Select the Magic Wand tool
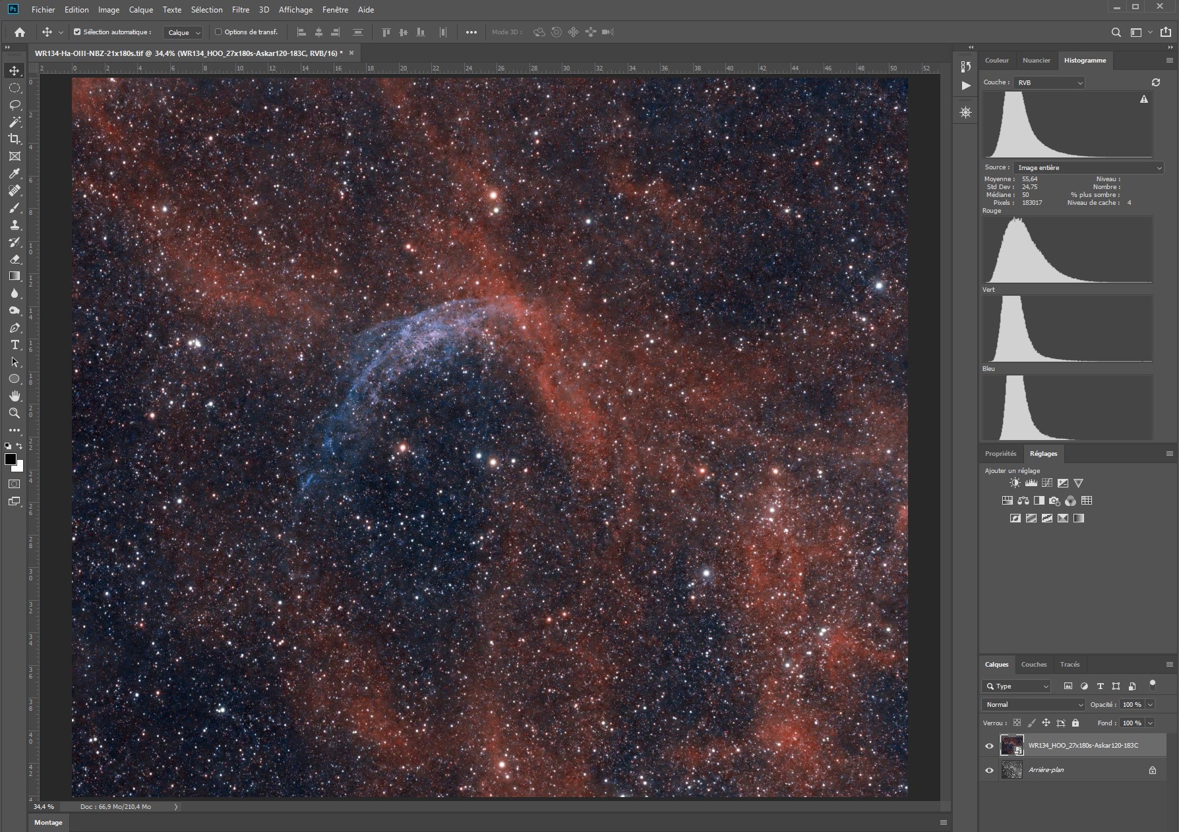This screenshot has width=1179, height=832. tap(15, 122)
